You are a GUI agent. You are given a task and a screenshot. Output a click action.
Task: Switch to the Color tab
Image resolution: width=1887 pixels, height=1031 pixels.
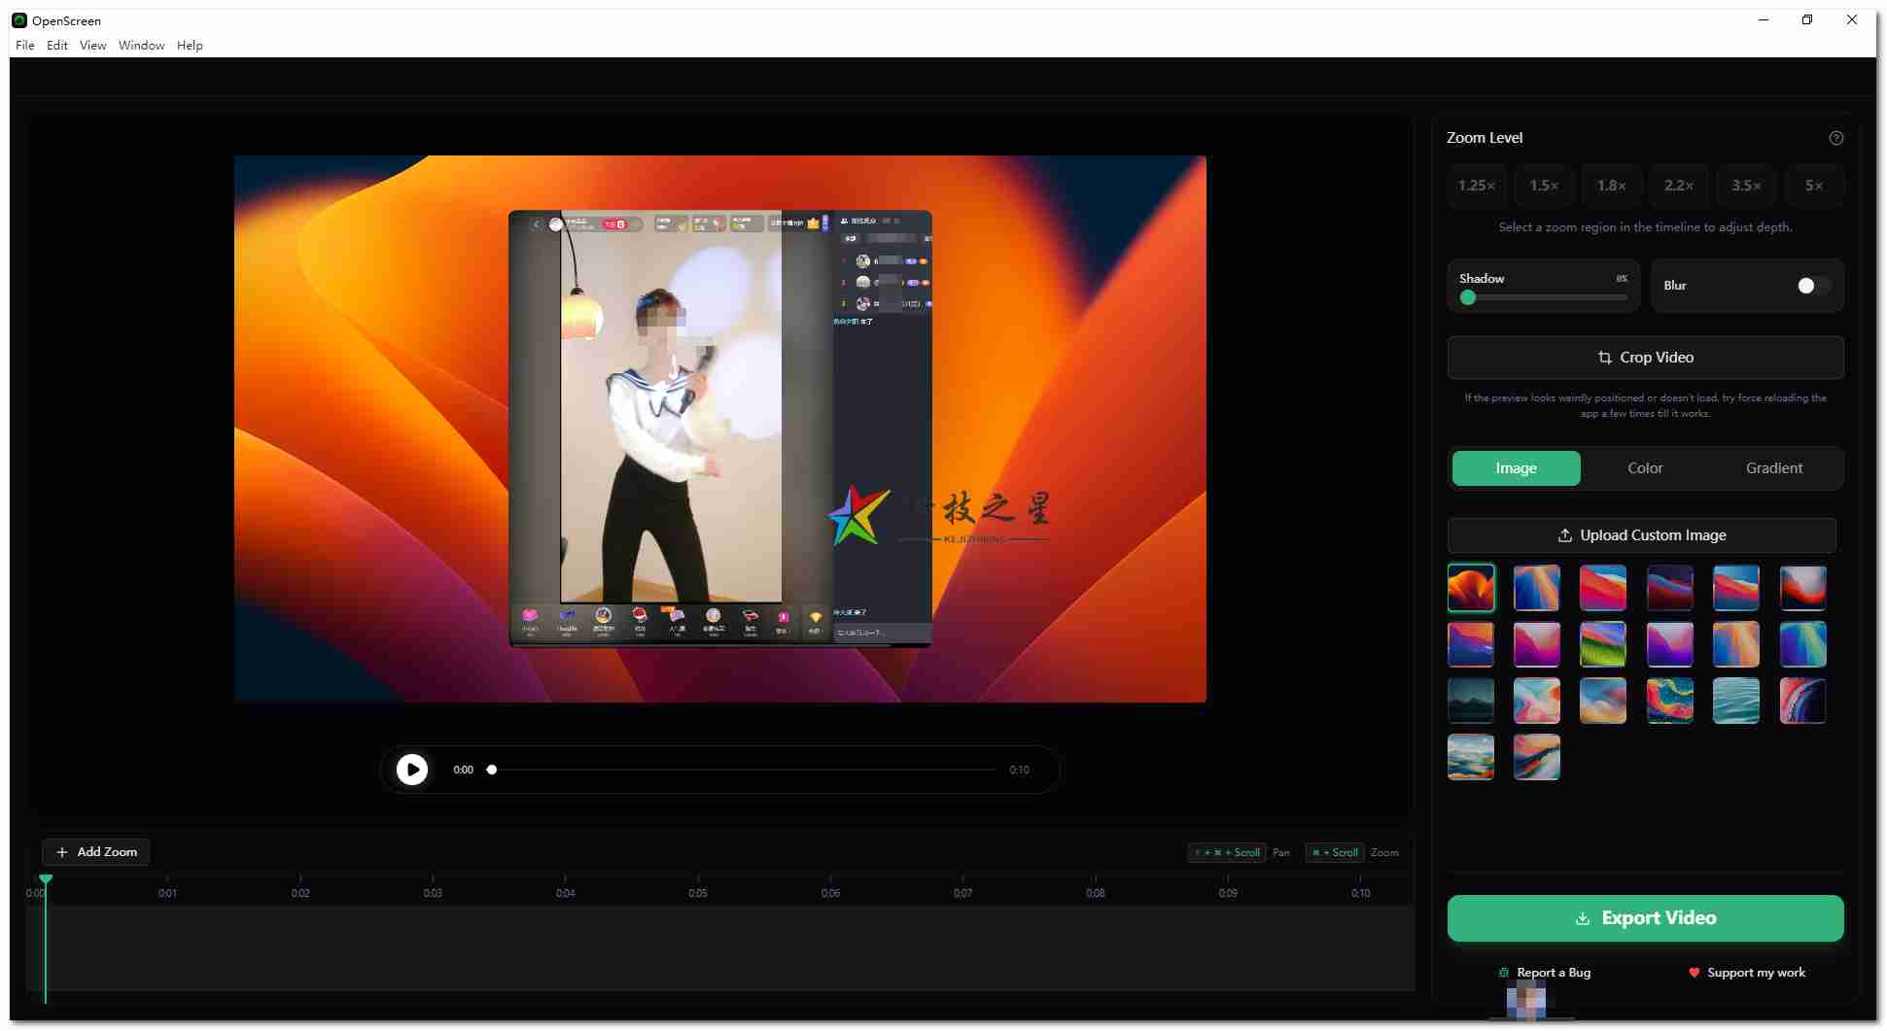click(x=1644, y=467)
